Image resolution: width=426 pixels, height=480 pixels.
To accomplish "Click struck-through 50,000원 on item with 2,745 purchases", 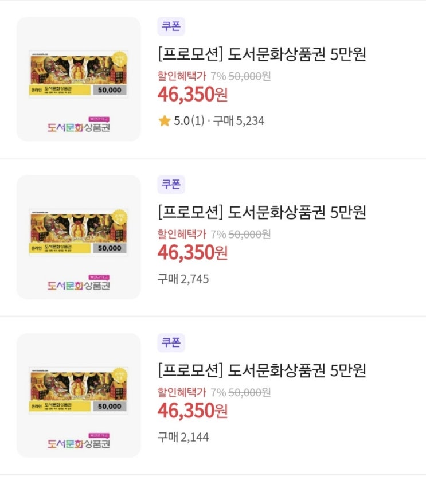I will tap(249, 234).
